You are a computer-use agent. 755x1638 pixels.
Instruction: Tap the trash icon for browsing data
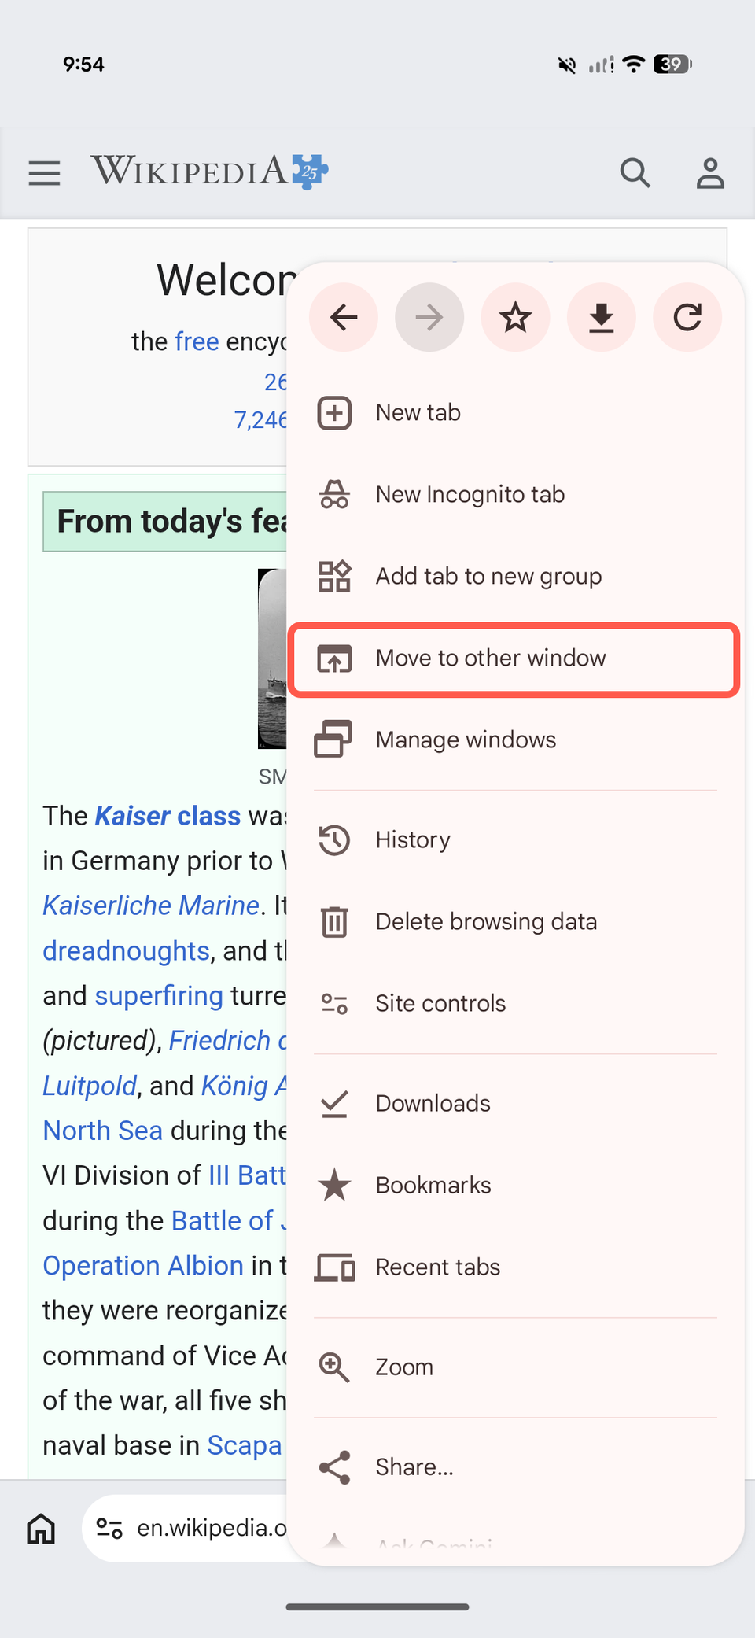(334, 922)
